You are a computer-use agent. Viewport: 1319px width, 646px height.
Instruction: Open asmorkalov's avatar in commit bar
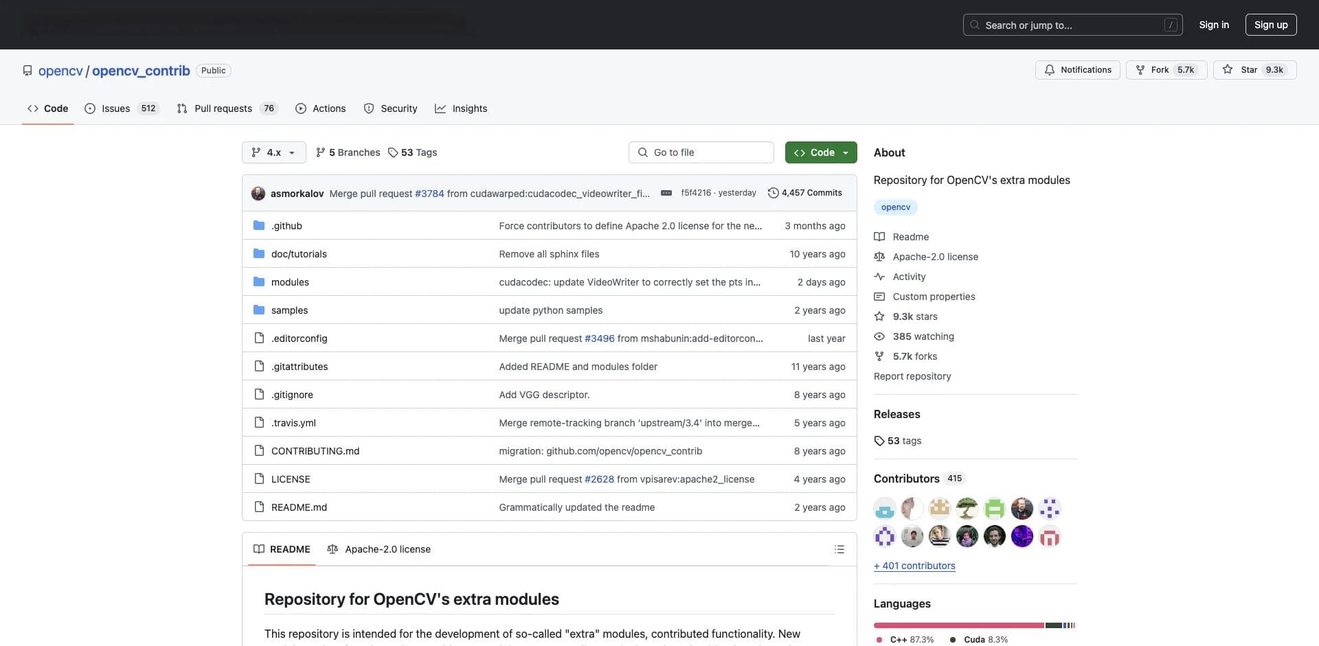click(258, 194)
